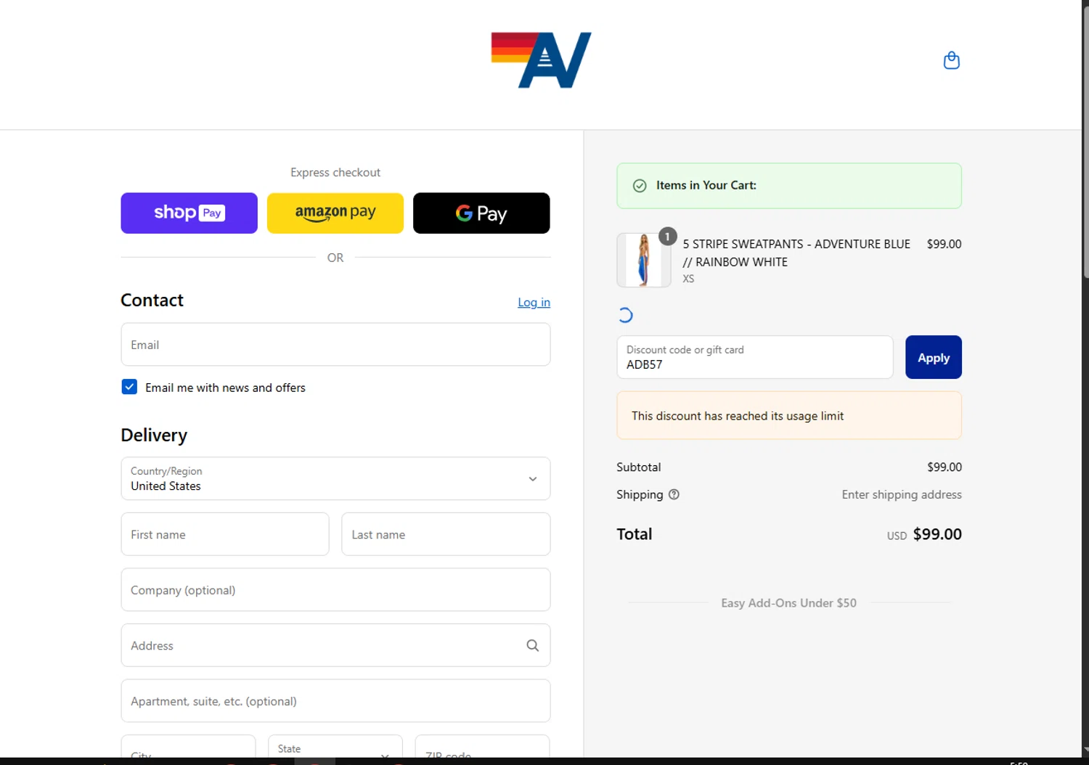This screenshot has height=765, width=1089.
Task: Pay with Google Pay
Action: (481, 213)
